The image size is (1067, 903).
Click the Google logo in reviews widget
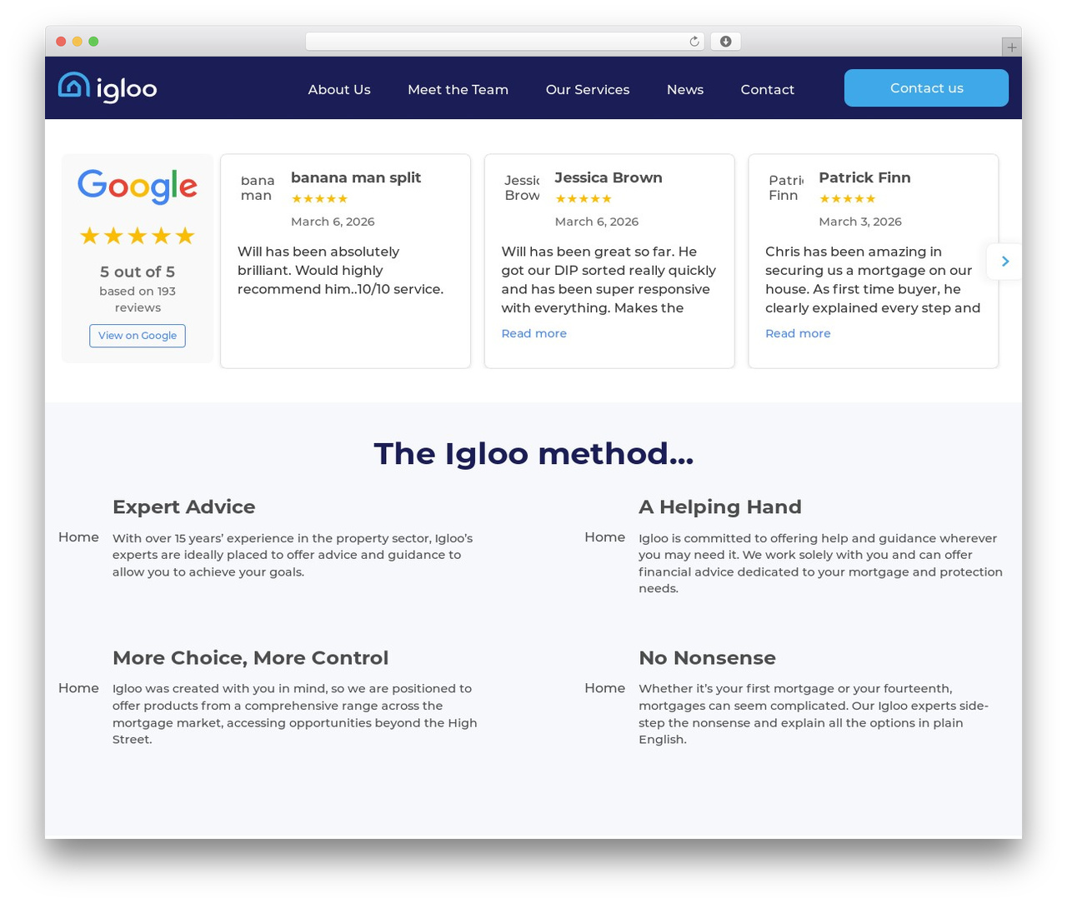138,187
